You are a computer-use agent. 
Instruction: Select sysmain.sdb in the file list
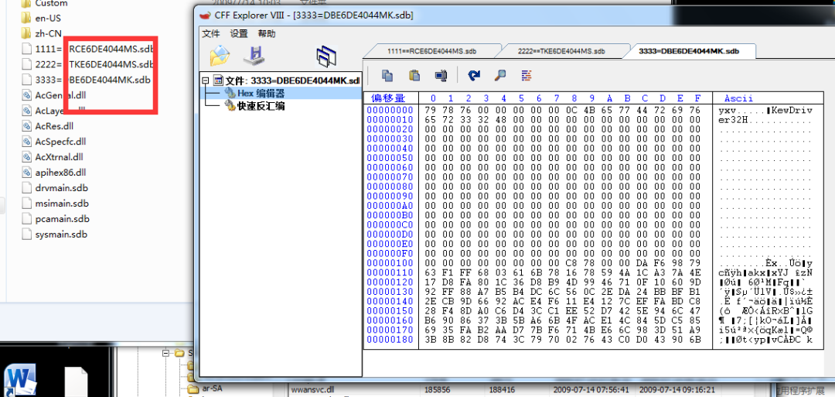61,234
